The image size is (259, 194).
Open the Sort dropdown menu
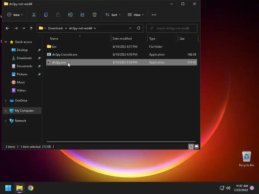click(x=113, y=15)
